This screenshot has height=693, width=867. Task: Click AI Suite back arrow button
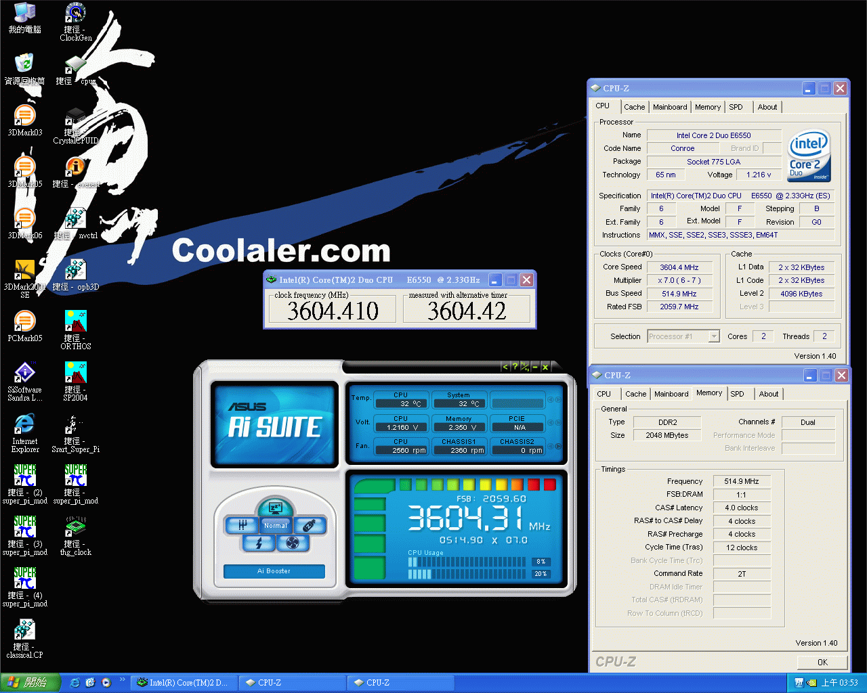(505, 367)
